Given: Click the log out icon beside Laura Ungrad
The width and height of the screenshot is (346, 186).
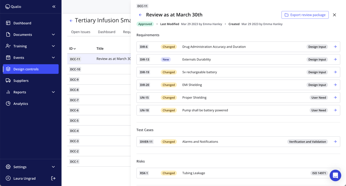Looking at the screenshot, I should click(53, 178).
